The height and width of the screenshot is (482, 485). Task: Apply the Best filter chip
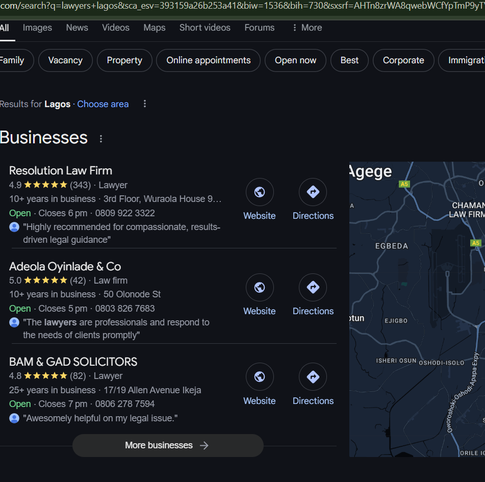tap(349, 60)
